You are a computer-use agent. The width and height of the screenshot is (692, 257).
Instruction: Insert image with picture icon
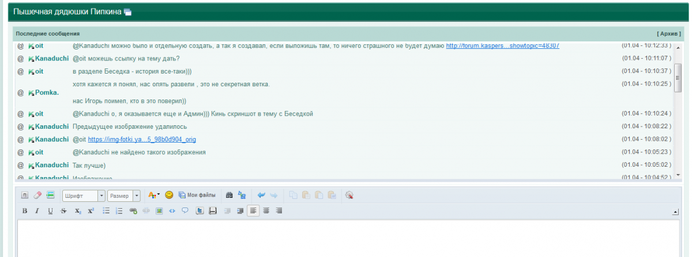(159, 211)
